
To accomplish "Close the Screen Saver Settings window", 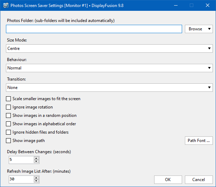I will [208, 5].
